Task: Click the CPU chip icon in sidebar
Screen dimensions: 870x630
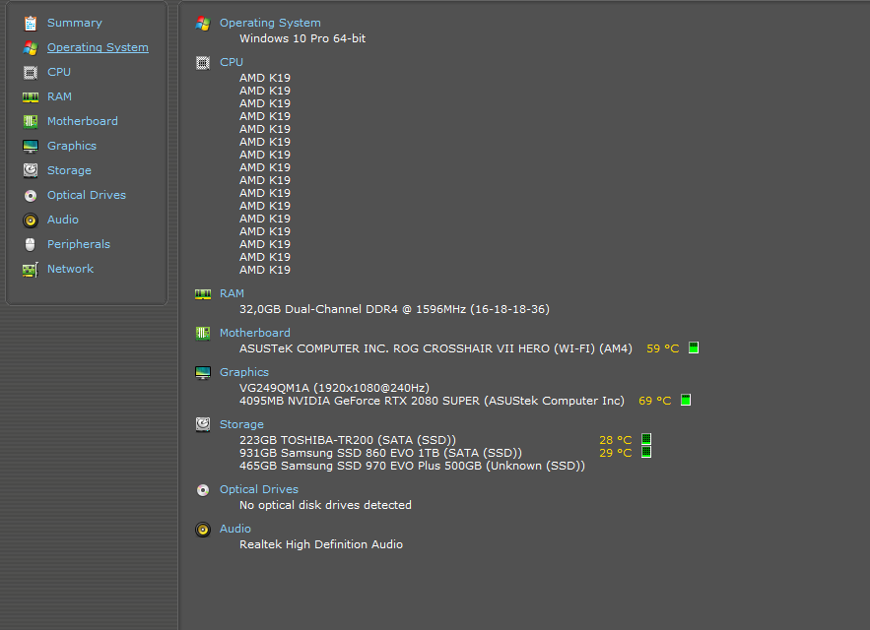Action: pos(31,73)
